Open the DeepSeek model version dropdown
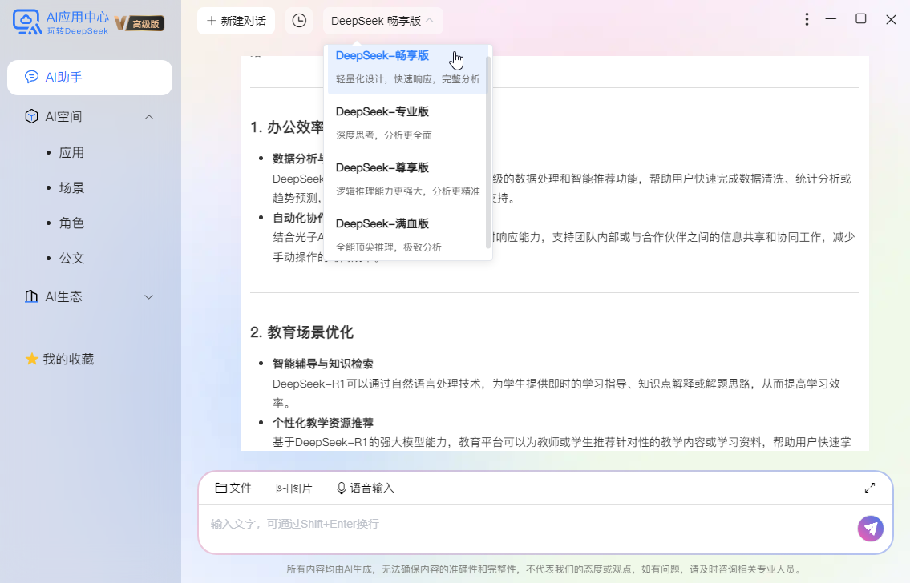This screenshot has width=910, height=583. tap(382, 20)
